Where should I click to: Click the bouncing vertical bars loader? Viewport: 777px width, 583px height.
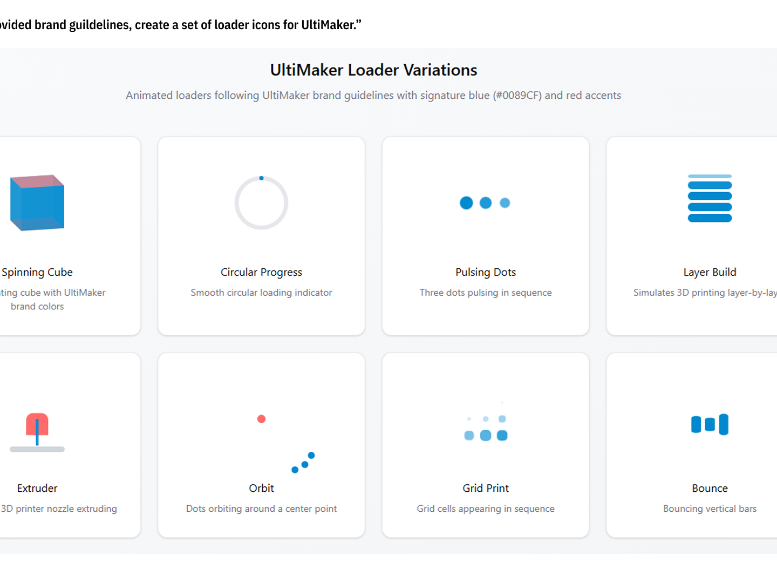[710, 424]
